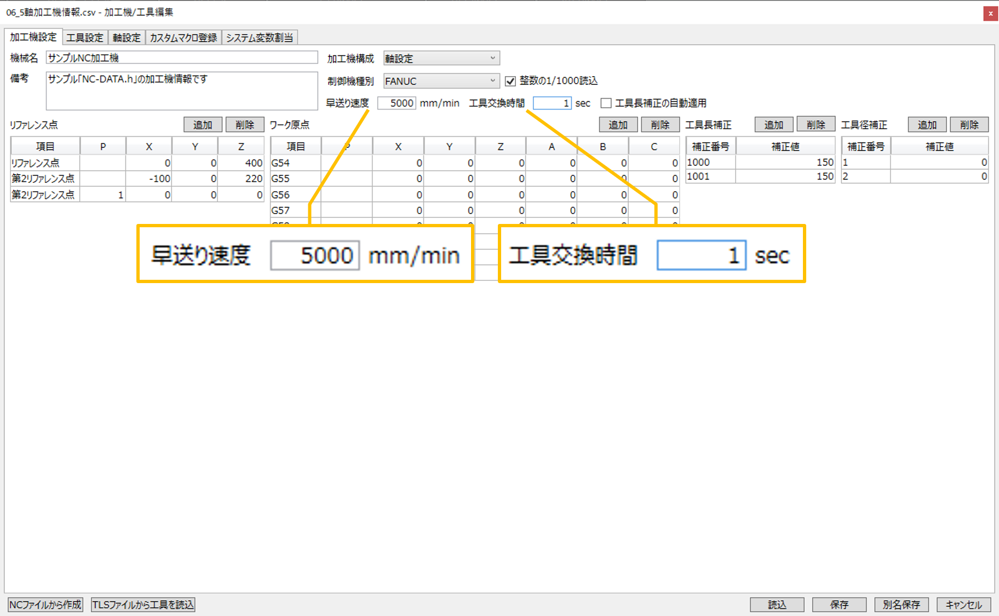Enable 工具長補正の自動適用 checkbox

tap(606, 103)
